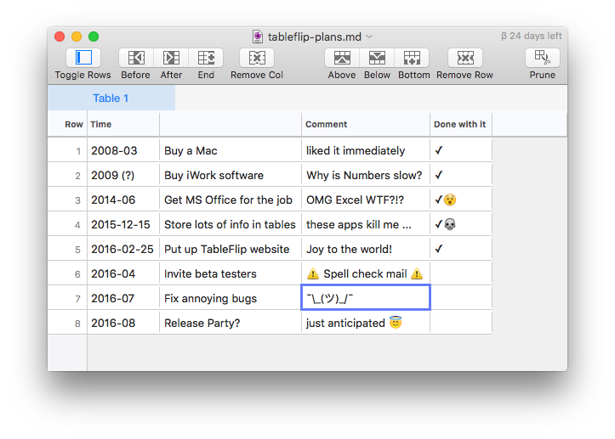Select row number 1
The width and height of the screenshot is (615, 439).
[67, 151]
